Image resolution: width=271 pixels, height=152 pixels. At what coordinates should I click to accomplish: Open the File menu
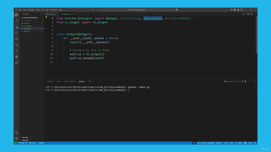coord(20,10)
